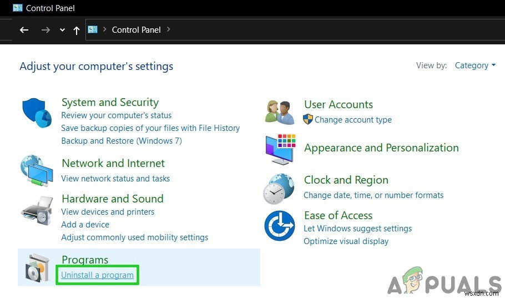Go up one level with up arrow

[77, 31]
